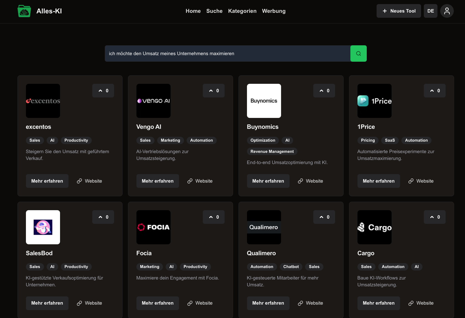This screenshot has height=318, width=465.
Task: Open the Cargo Website link
Action: 421,303
